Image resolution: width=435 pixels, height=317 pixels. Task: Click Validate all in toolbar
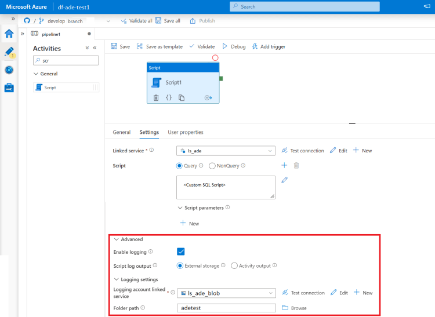coord(136,21)
